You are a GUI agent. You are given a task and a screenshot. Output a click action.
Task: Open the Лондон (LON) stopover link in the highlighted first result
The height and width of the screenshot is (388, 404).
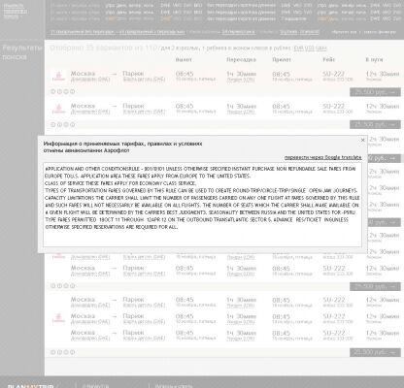(x=241, y=80)
